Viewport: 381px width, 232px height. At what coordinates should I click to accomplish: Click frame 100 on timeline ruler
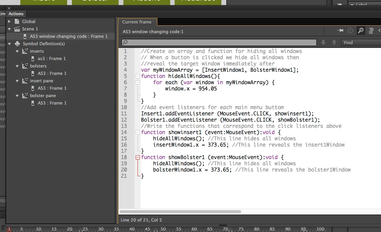coord(320,229)
